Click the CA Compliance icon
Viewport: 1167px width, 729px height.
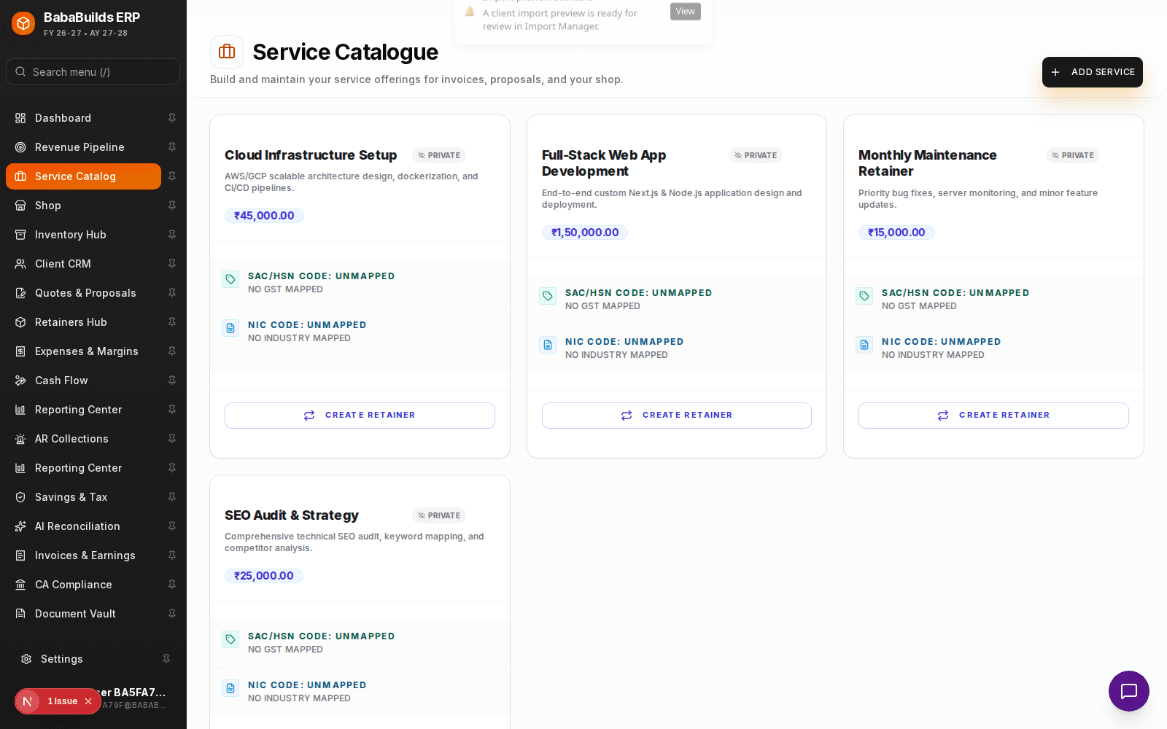(x=20, y=585)
